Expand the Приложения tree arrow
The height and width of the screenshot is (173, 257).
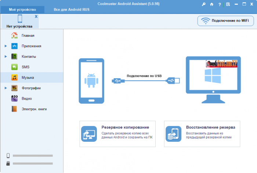click(x=6, y=46)
